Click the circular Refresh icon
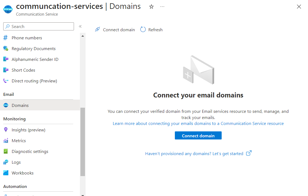308x196 pixels. pos(143,30)
